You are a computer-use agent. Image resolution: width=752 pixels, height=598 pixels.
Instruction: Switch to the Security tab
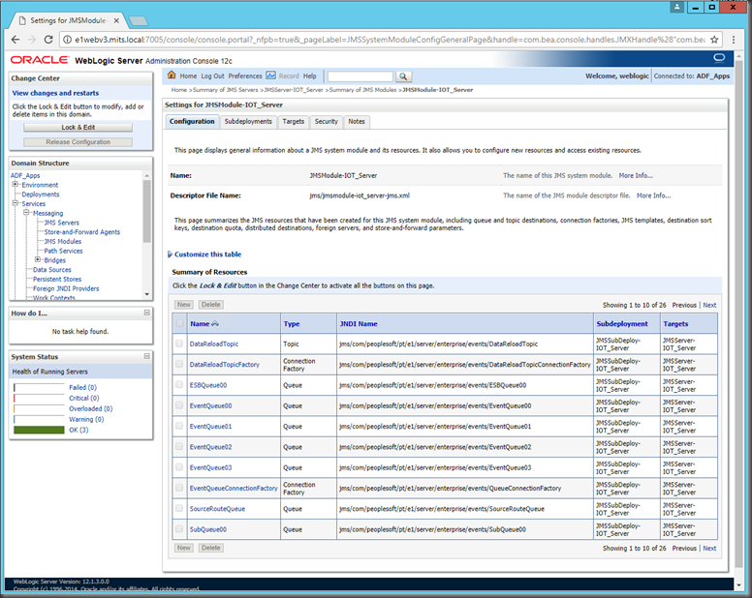tap(327, 122)
